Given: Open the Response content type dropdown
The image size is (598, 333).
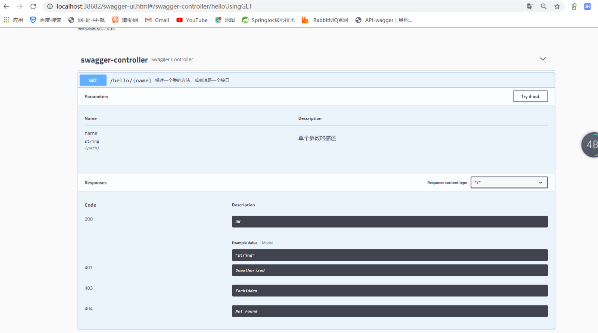Looking at the screenshot, I should click(509, 183).
